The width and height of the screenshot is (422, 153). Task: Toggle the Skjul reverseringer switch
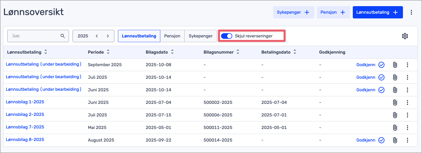[x=227, y=36]
